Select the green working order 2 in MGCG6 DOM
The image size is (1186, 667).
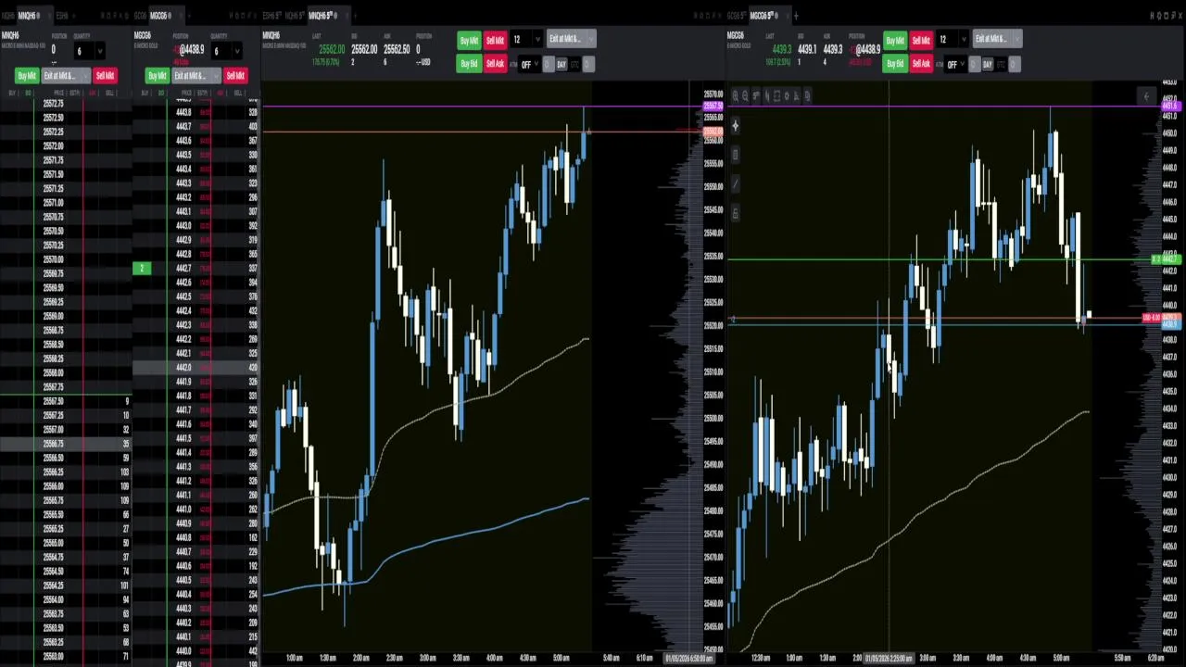click(142, 269)
